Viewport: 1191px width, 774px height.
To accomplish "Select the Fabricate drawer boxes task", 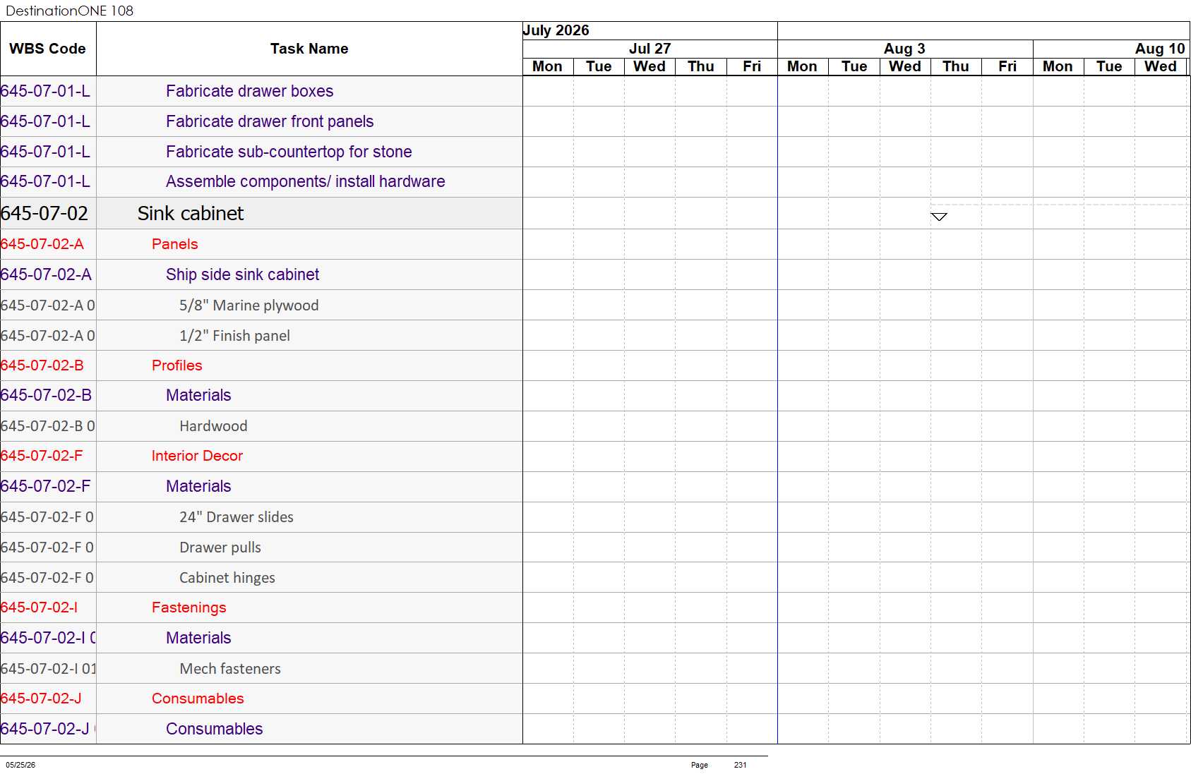I will pyautogui.click(x=249, y=91).
